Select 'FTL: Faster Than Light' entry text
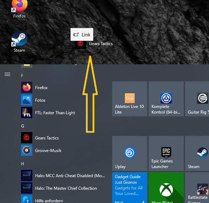Screen dimensions: 209x203 55,113
